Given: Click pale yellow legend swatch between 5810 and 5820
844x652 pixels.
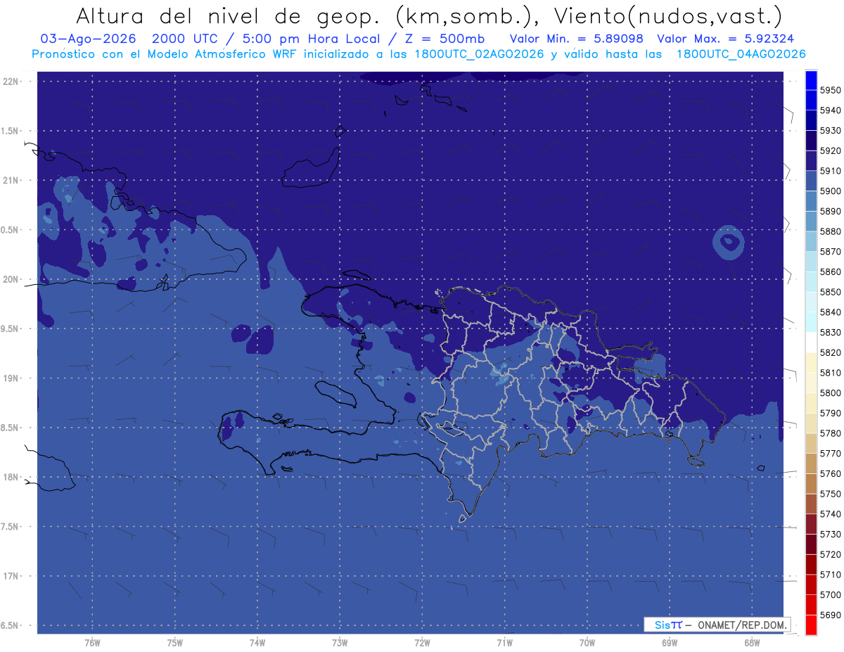Looking at the screenshot, I should pos(810,362).
